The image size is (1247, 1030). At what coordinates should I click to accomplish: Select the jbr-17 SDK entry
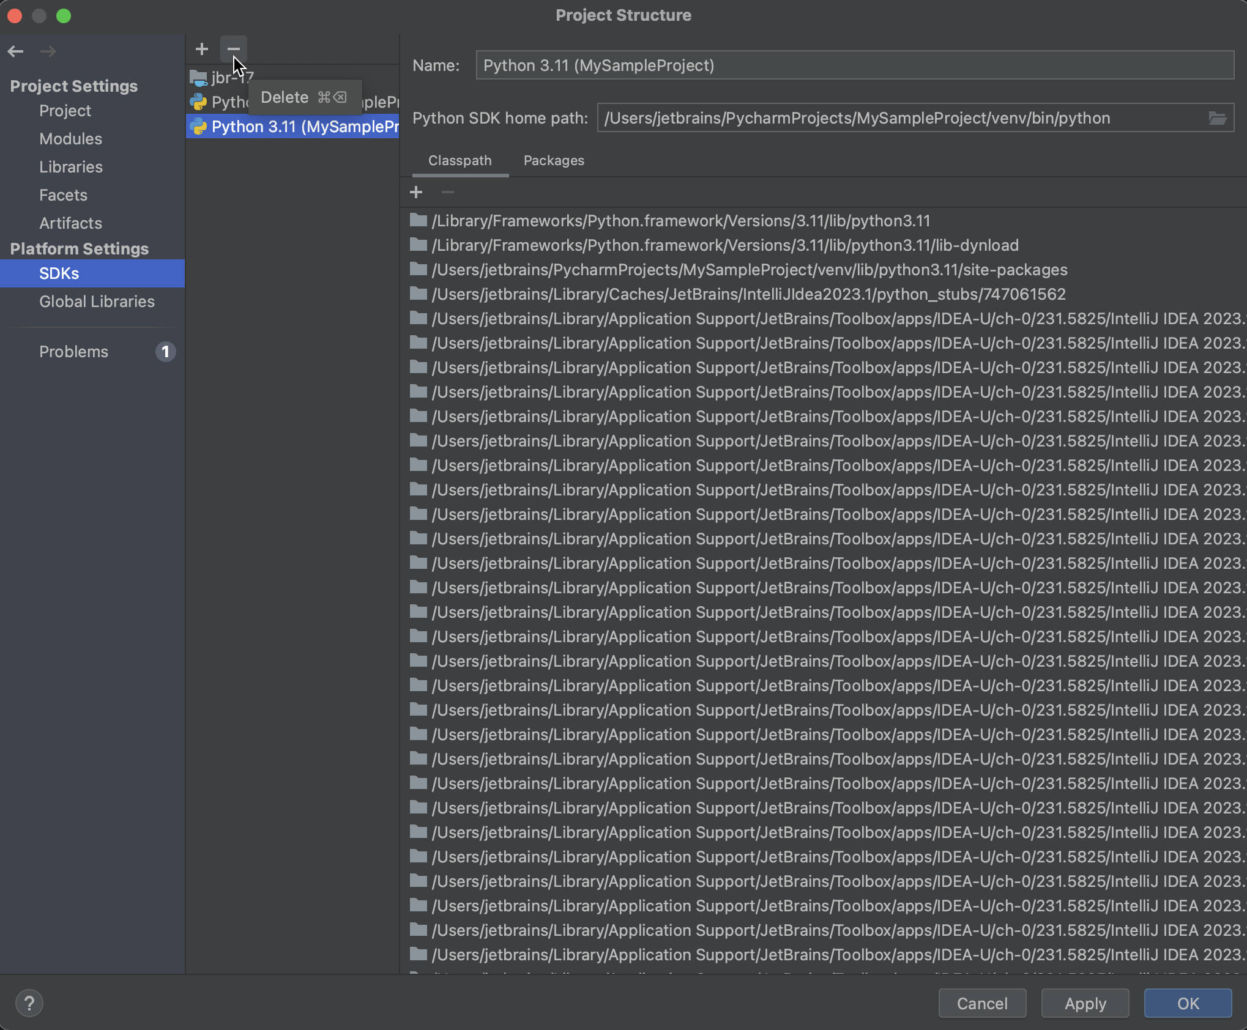[233, 77]
